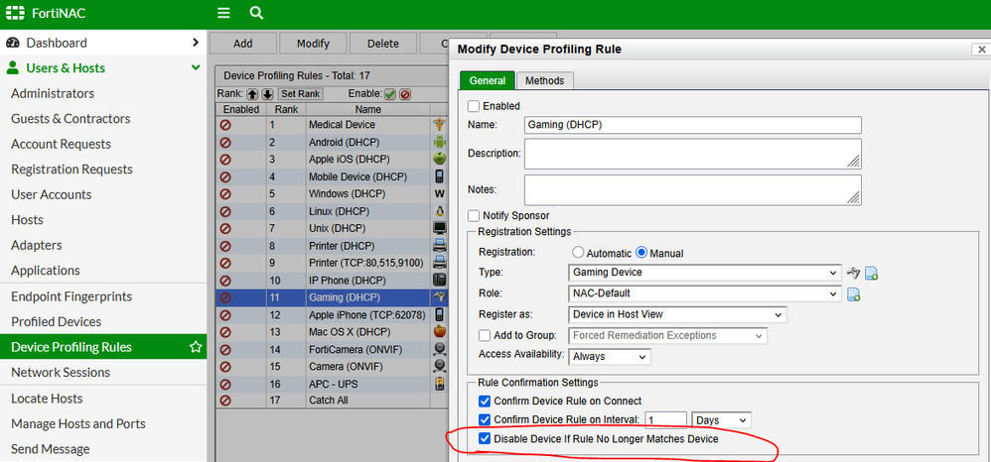991x462 pixels.
Task: Uncheck Confirm Device Rule on Connect
Action: tap(485, 401)
